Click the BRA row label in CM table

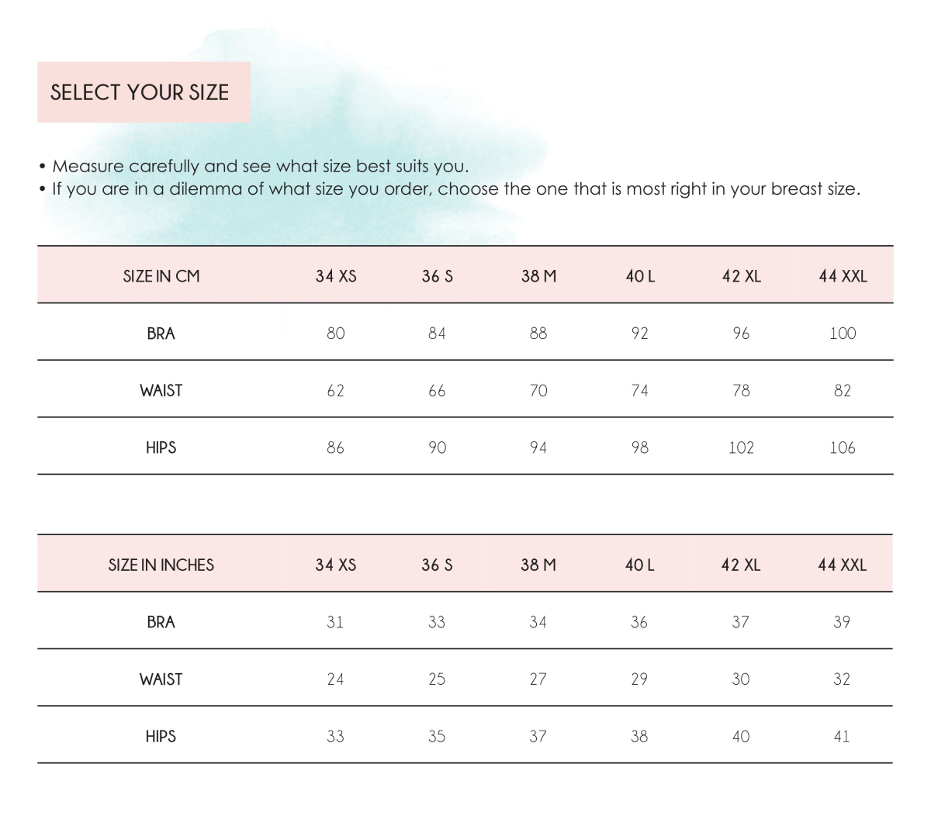[x=161, y=333]
